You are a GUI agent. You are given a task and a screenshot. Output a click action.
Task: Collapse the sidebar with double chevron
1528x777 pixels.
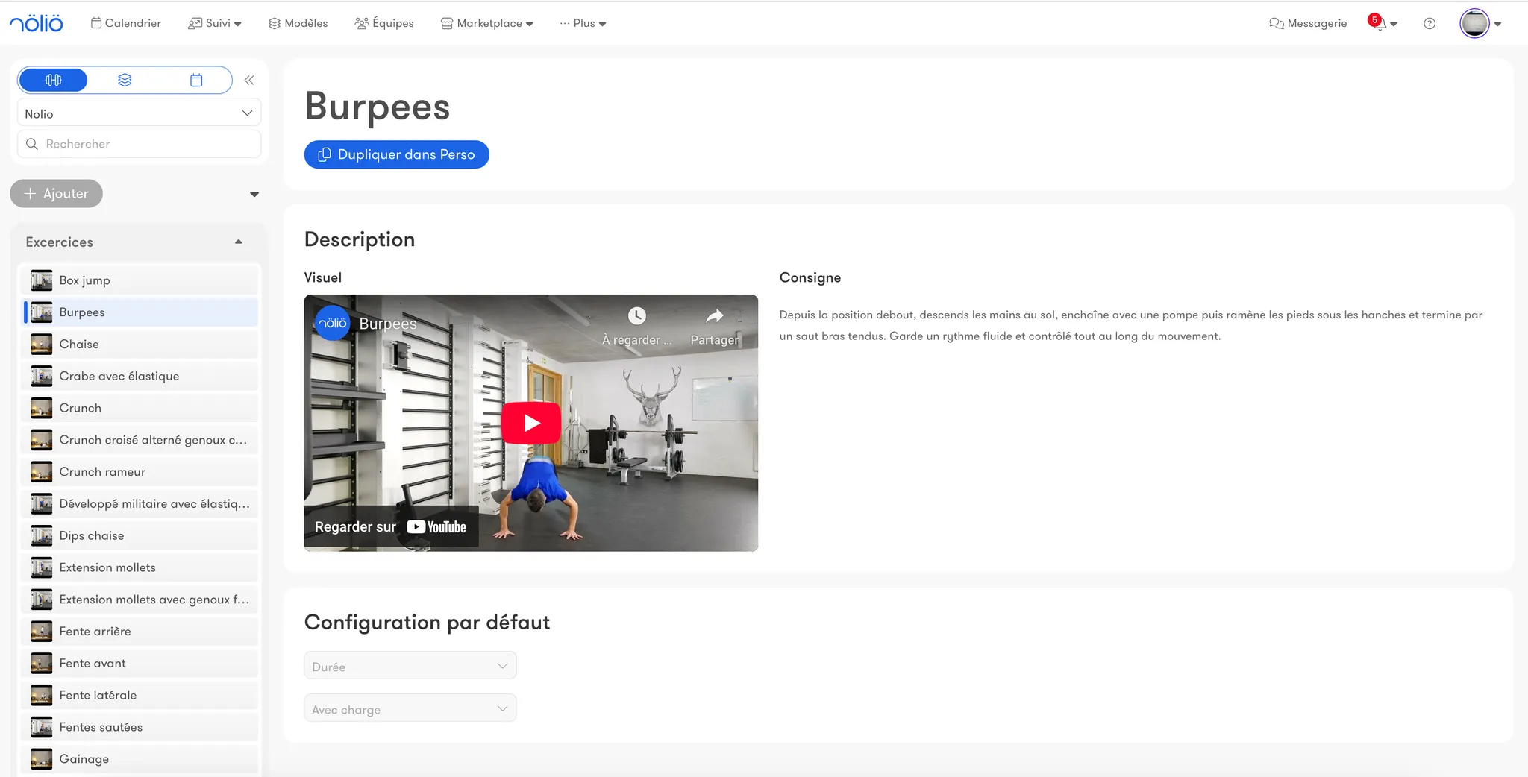(249, 80)
